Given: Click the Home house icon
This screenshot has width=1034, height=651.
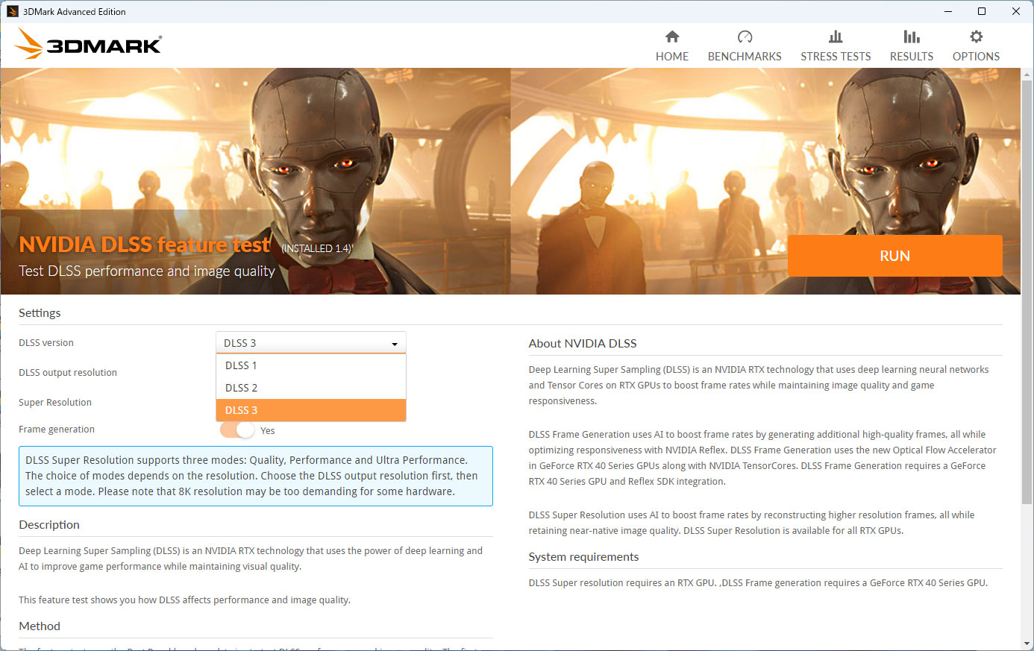Looking at the screenshot, I should [672, 37].
